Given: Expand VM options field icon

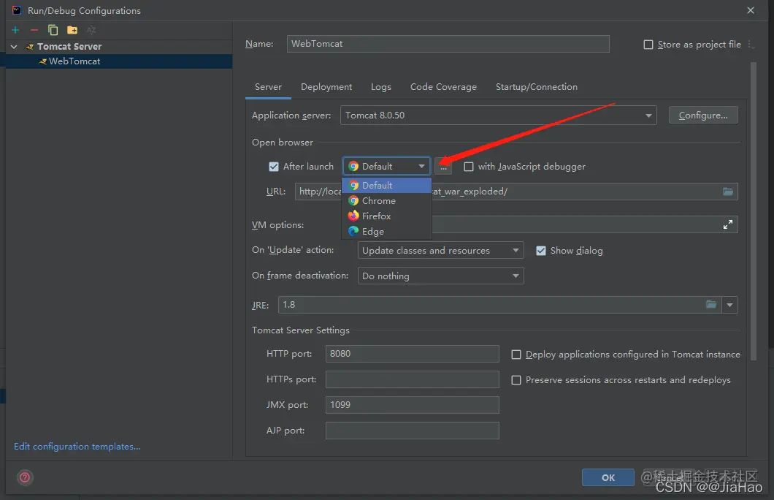Looking at the screenshot, I should 727,225.
